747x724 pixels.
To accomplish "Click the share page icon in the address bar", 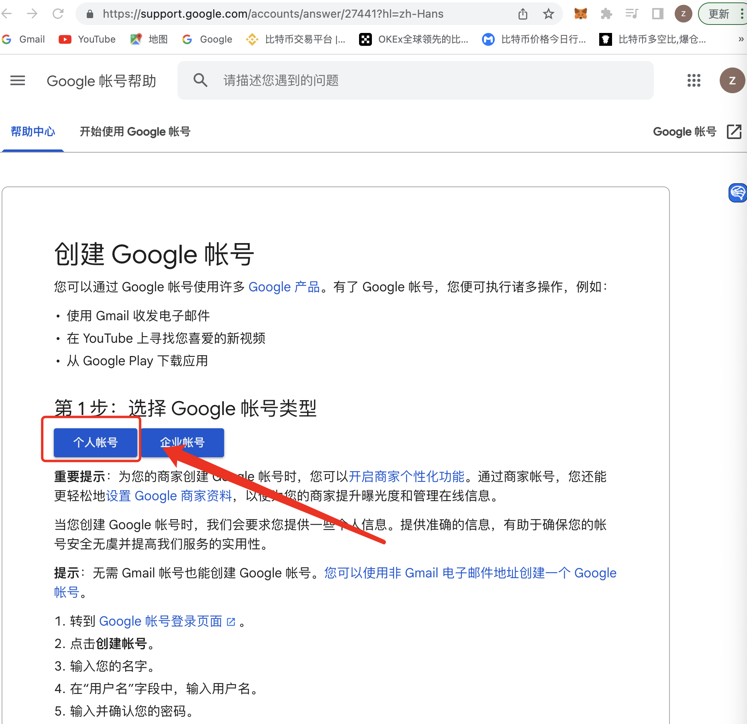I will [522, 14].
